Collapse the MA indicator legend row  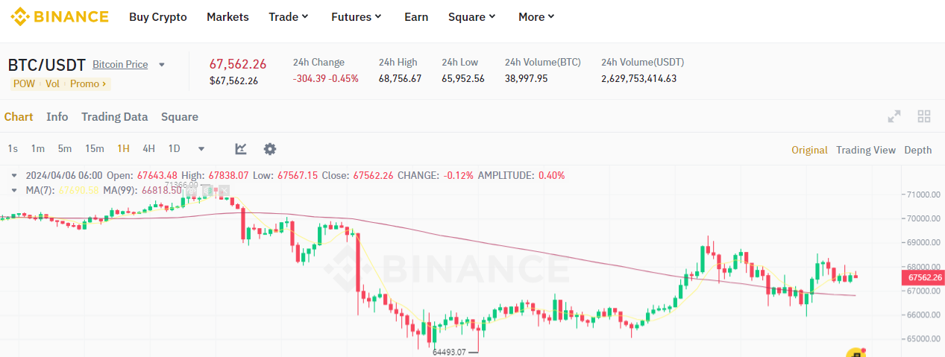14,190
